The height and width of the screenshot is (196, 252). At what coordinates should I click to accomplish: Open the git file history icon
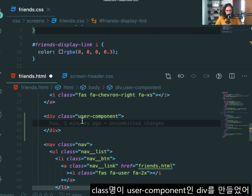(x=219, y=76)
